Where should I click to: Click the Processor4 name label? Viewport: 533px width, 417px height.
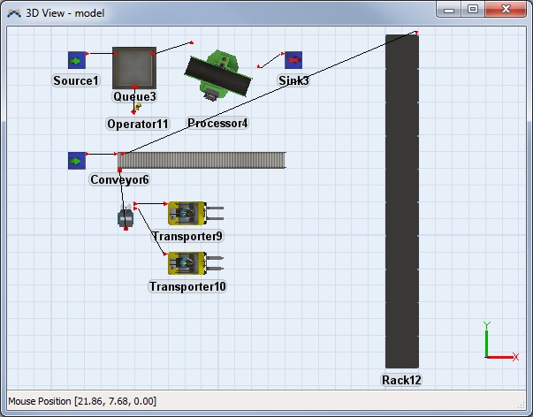pyautogui.click(x=217, y=124)
